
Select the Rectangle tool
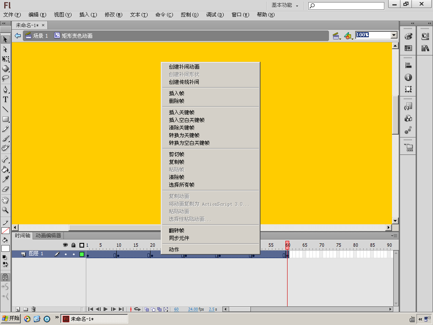[x=5, y=119]
